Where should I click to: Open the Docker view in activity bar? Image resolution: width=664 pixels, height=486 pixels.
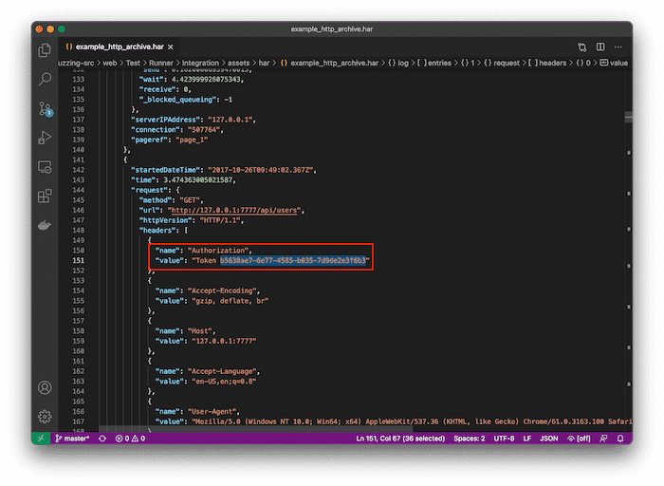45,226
